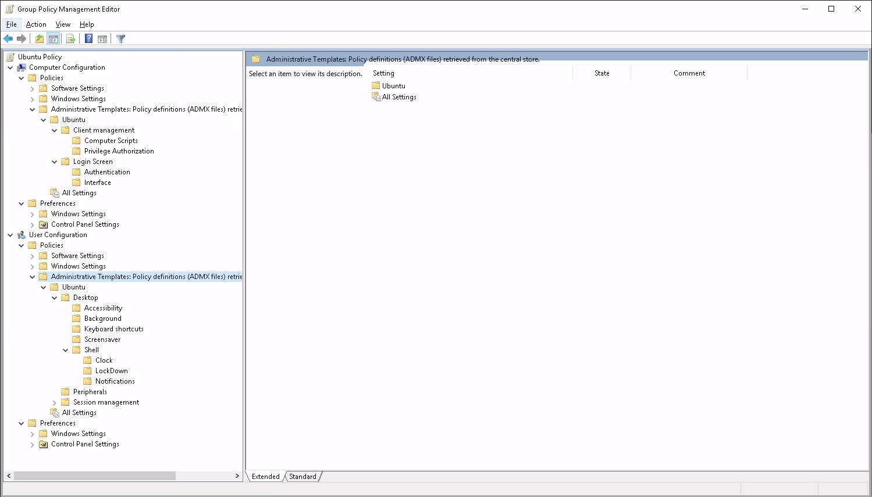Select Ubuntu folder under User Configuration templates
The image size is (872, 497).
(73, 287)
